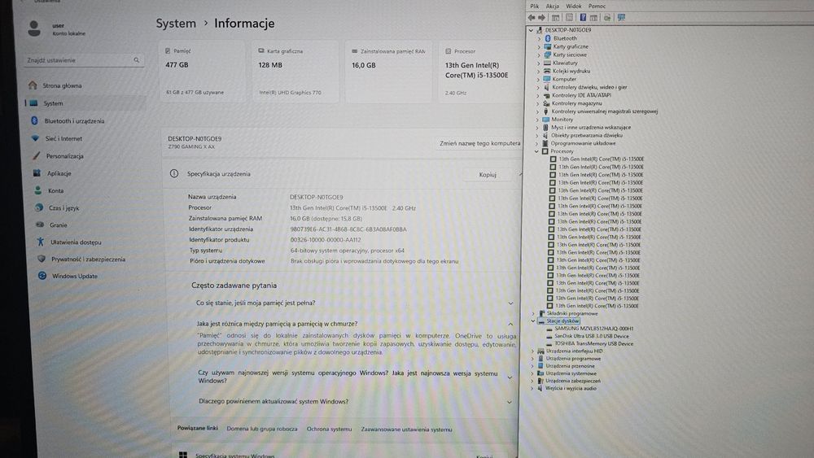Open Konta person icon in sidebar
The width and height of the screenshot is (814, 458).
tap(38, 190)
